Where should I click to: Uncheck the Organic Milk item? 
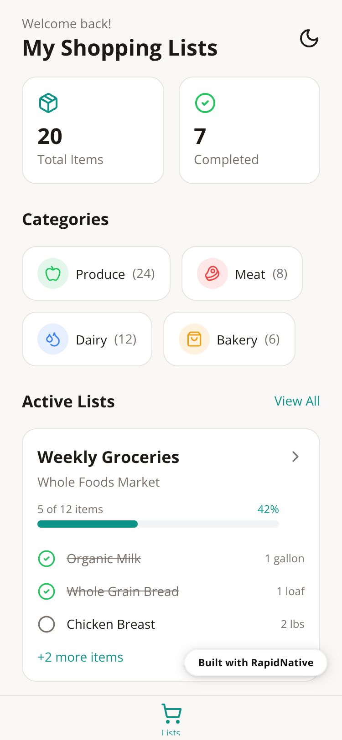[x=47, y=559]
